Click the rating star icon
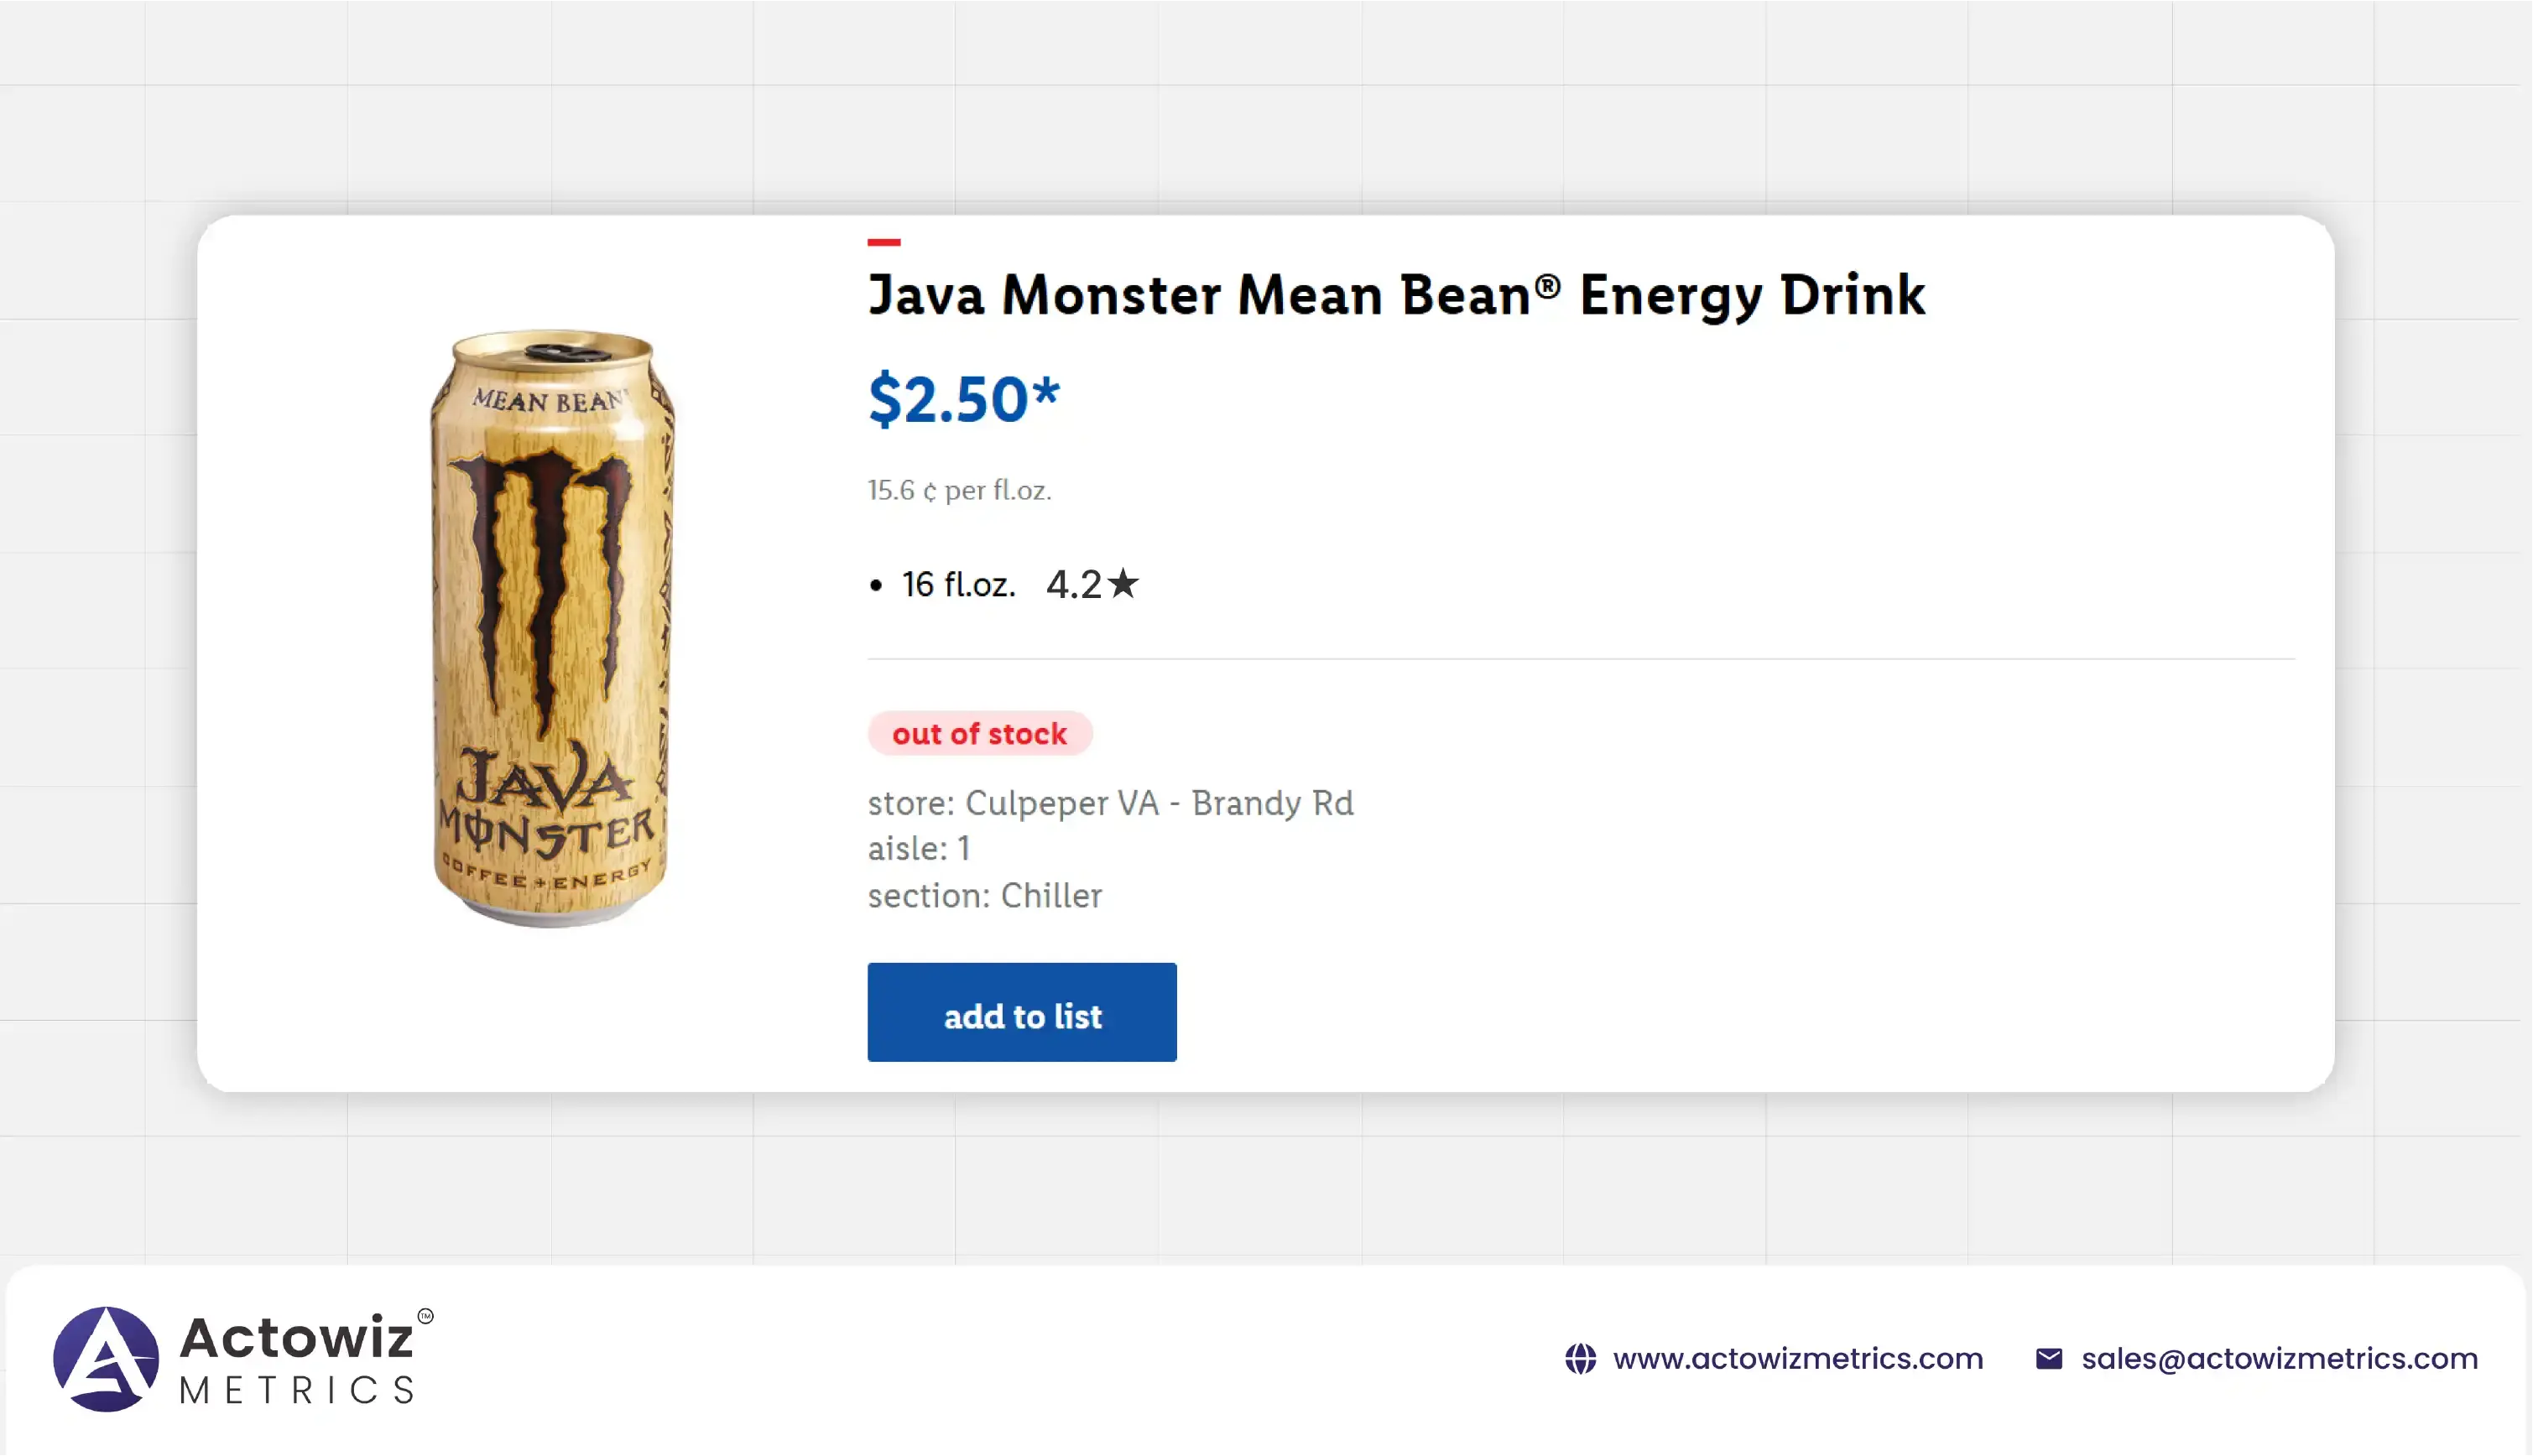 pyautogui.click(x=1123, y=583)
